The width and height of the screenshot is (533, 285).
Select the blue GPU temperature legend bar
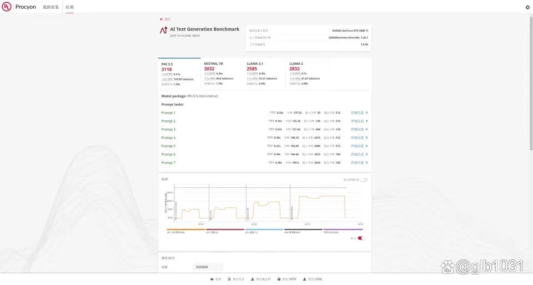pos(264,230)
